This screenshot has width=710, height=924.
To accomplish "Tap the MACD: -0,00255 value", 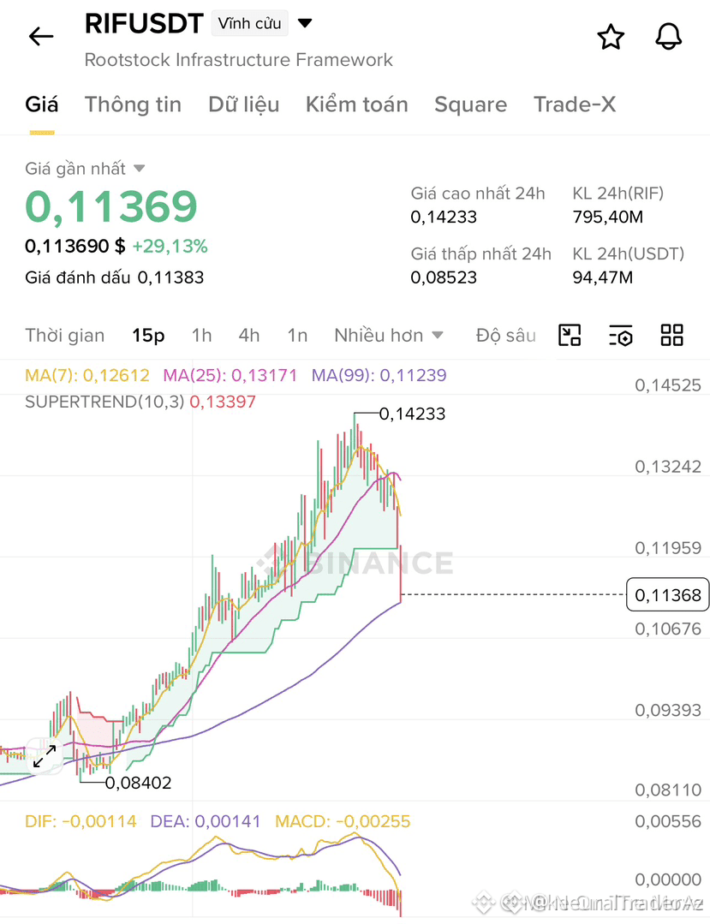I will 343,821.
